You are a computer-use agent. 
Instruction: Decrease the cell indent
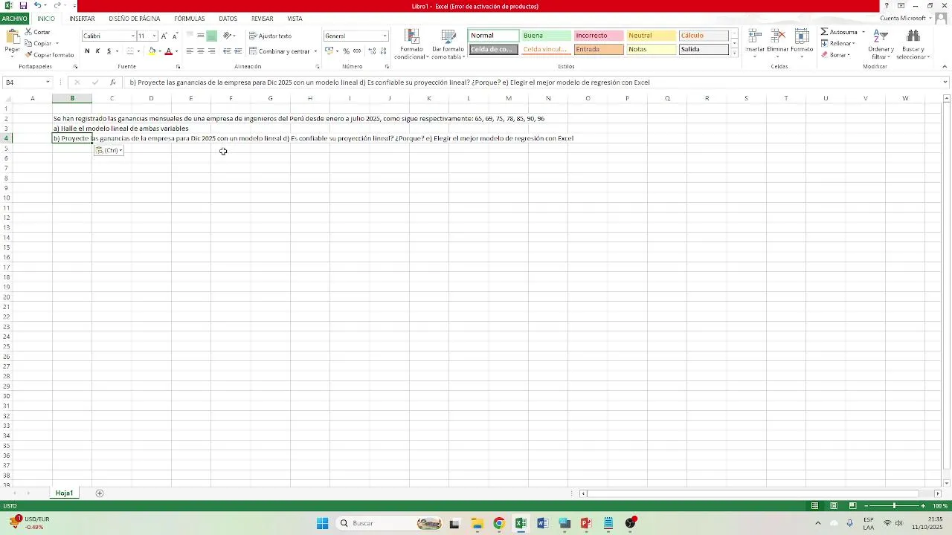227,51
